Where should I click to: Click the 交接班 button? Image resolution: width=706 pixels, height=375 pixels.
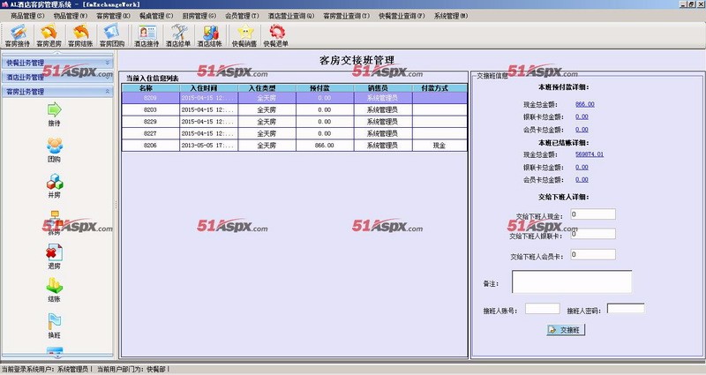click(x=566, y=330)
